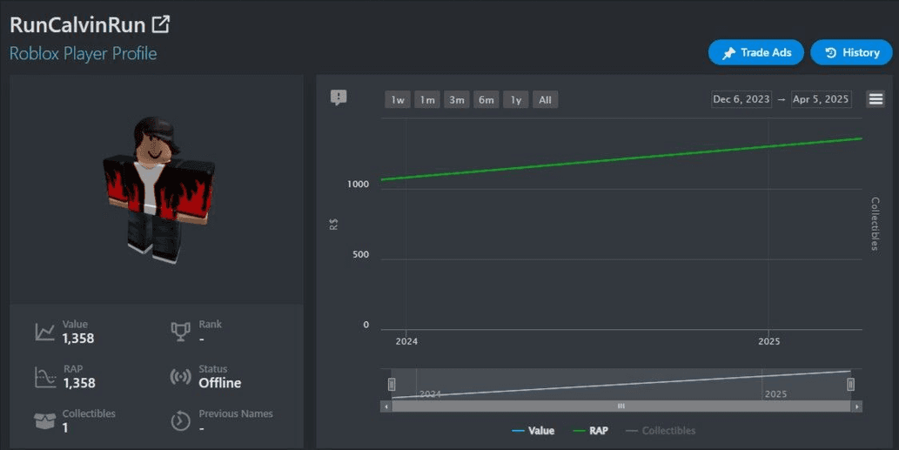The height and width of the screenshot is (450, 899).
Task: Click the player avatar image
Action: coord(158,191)
